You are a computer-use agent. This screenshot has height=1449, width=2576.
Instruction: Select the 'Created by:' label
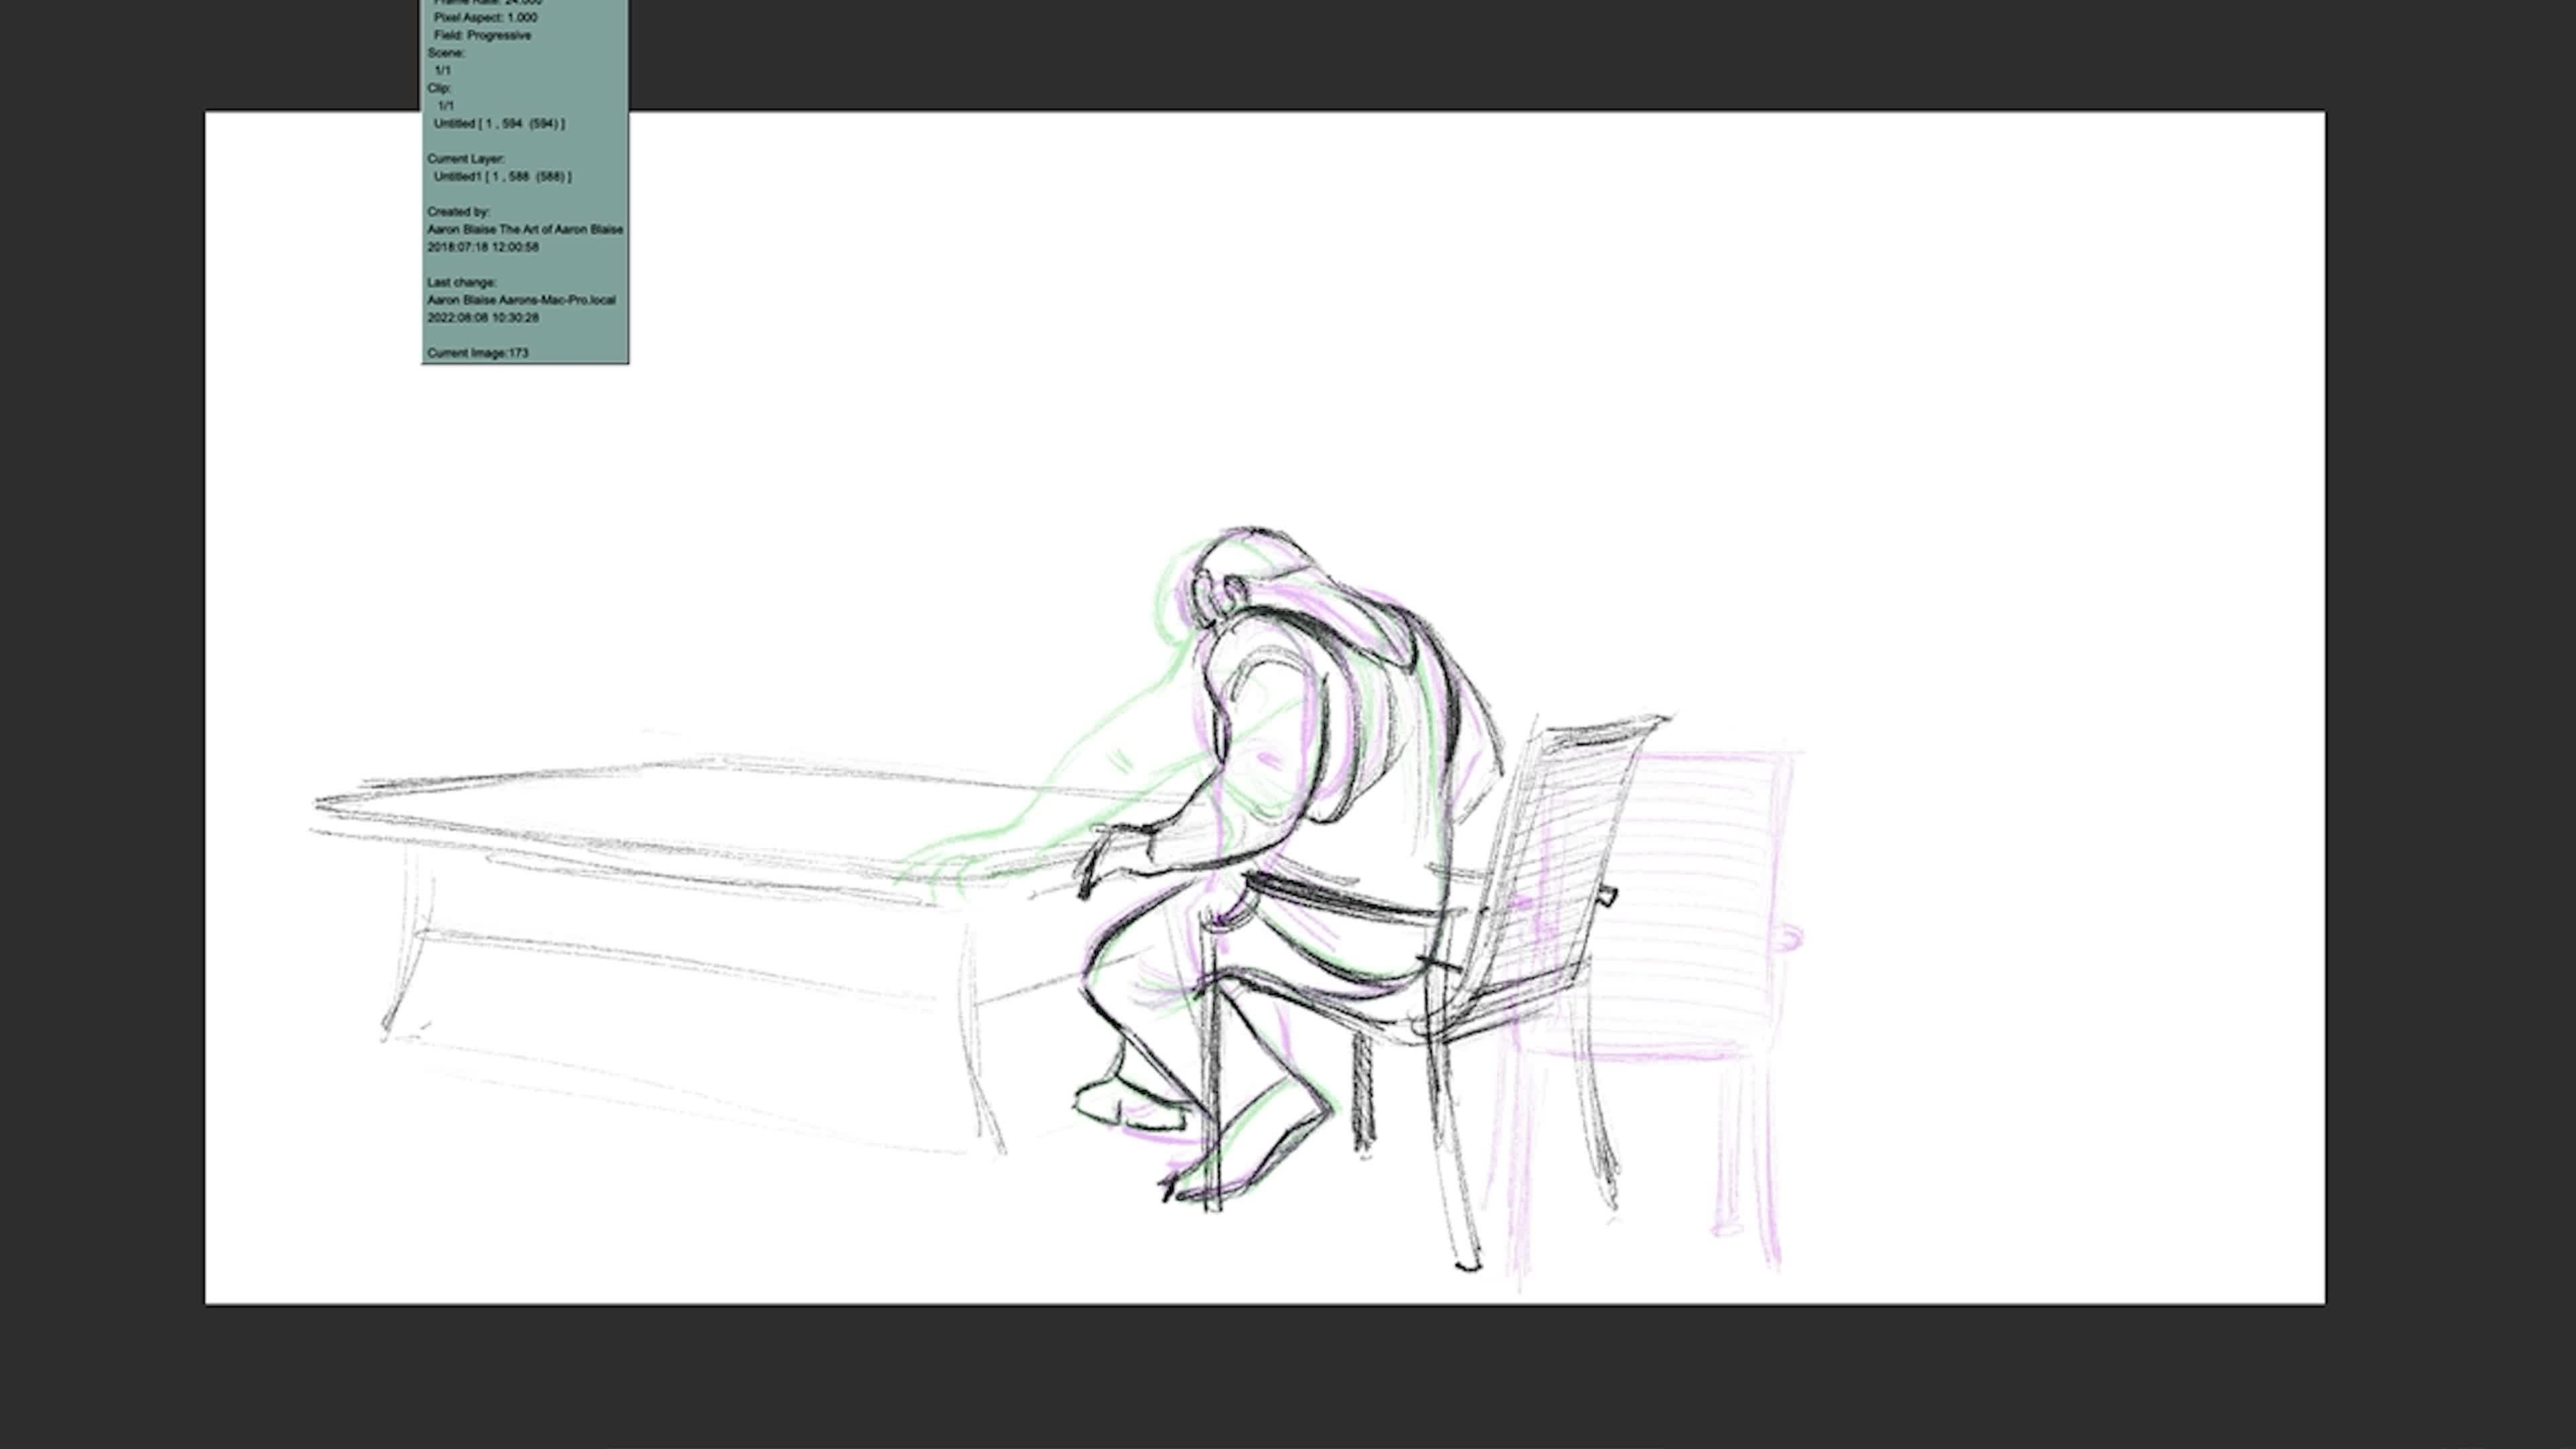tap(458, 211)
